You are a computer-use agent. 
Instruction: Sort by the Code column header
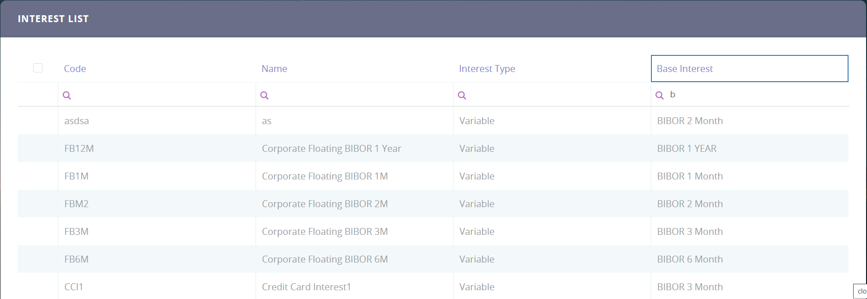pyautogui.click(x=75, y=69)
